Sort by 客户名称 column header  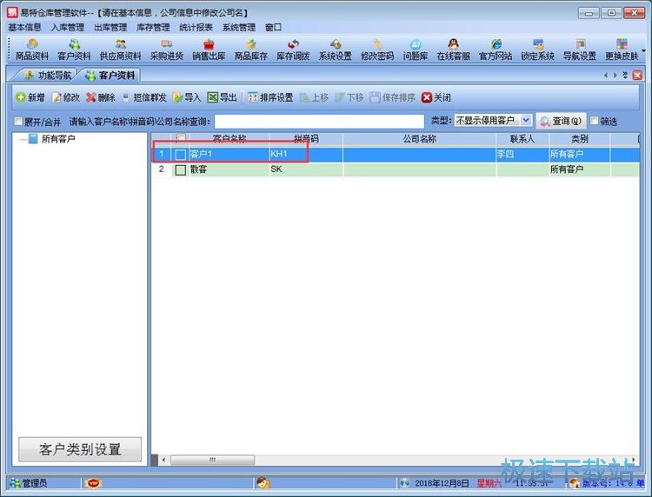point(230,139)
